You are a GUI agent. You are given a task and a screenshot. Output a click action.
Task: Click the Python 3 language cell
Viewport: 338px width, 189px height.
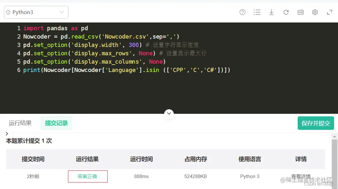[x=250, y=176]
